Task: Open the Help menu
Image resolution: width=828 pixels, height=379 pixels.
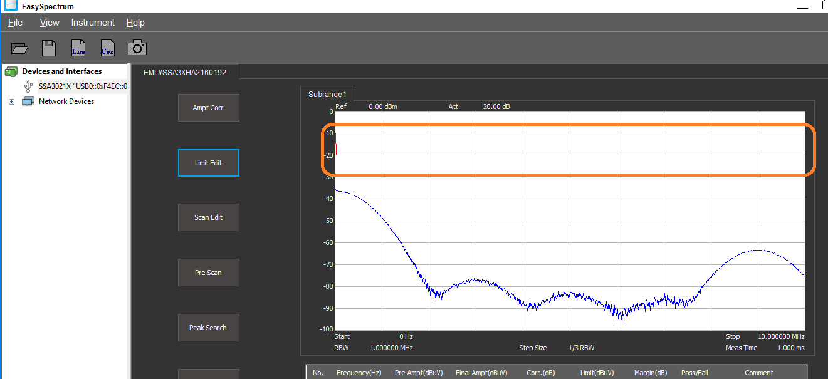Action: [135, 23]
